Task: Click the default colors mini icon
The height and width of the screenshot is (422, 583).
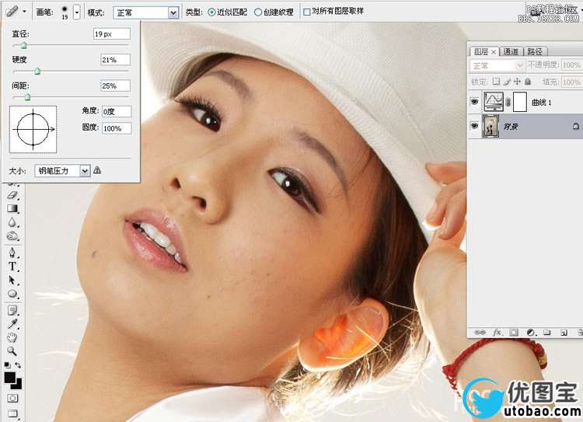Action: (x=7, y=365)
